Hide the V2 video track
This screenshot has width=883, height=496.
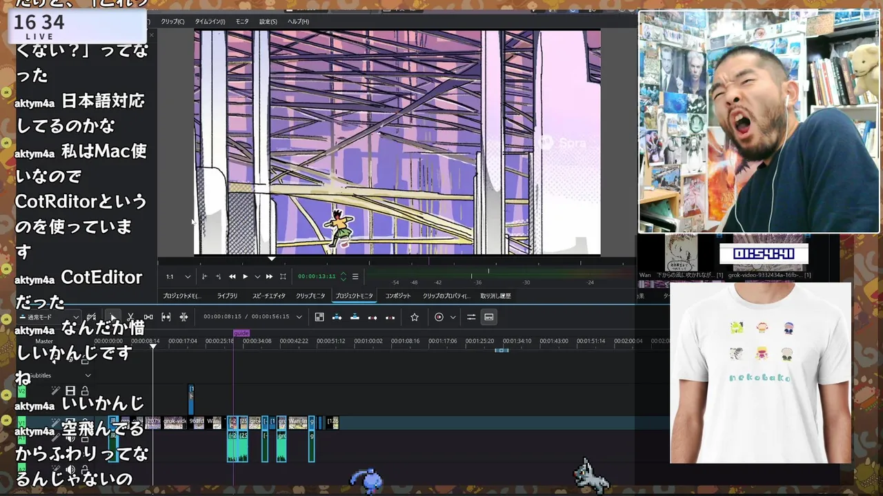[x=70, y=391]
